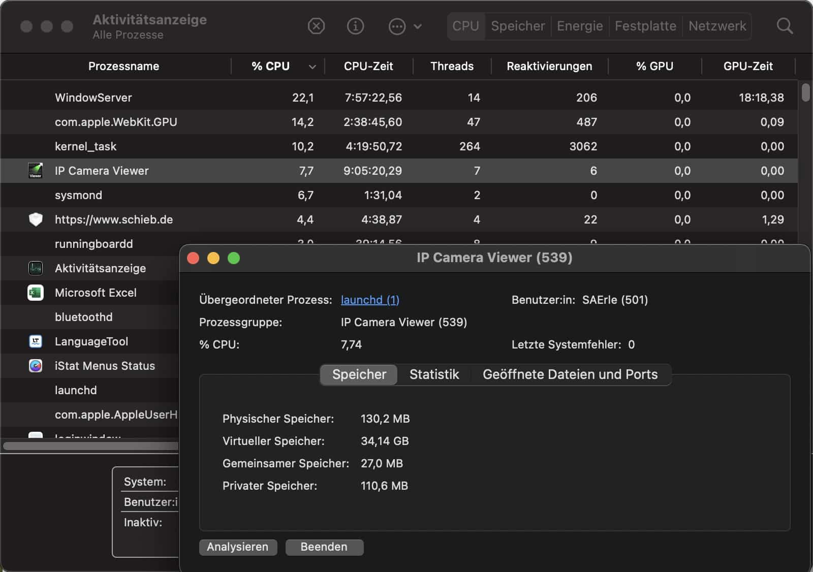The width and height of the screenshot is (813, 572).
Task: Toggle the % CPU sort order arrow
Action: click(x=312, y=67)
